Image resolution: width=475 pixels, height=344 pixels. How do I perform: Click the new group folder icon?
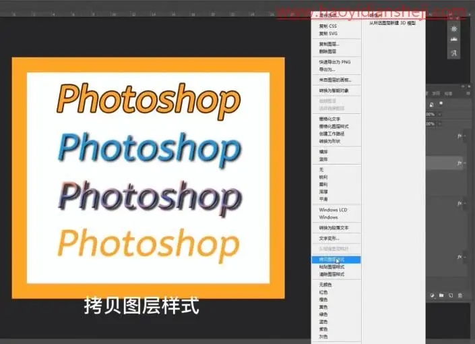tap(441, 295)
